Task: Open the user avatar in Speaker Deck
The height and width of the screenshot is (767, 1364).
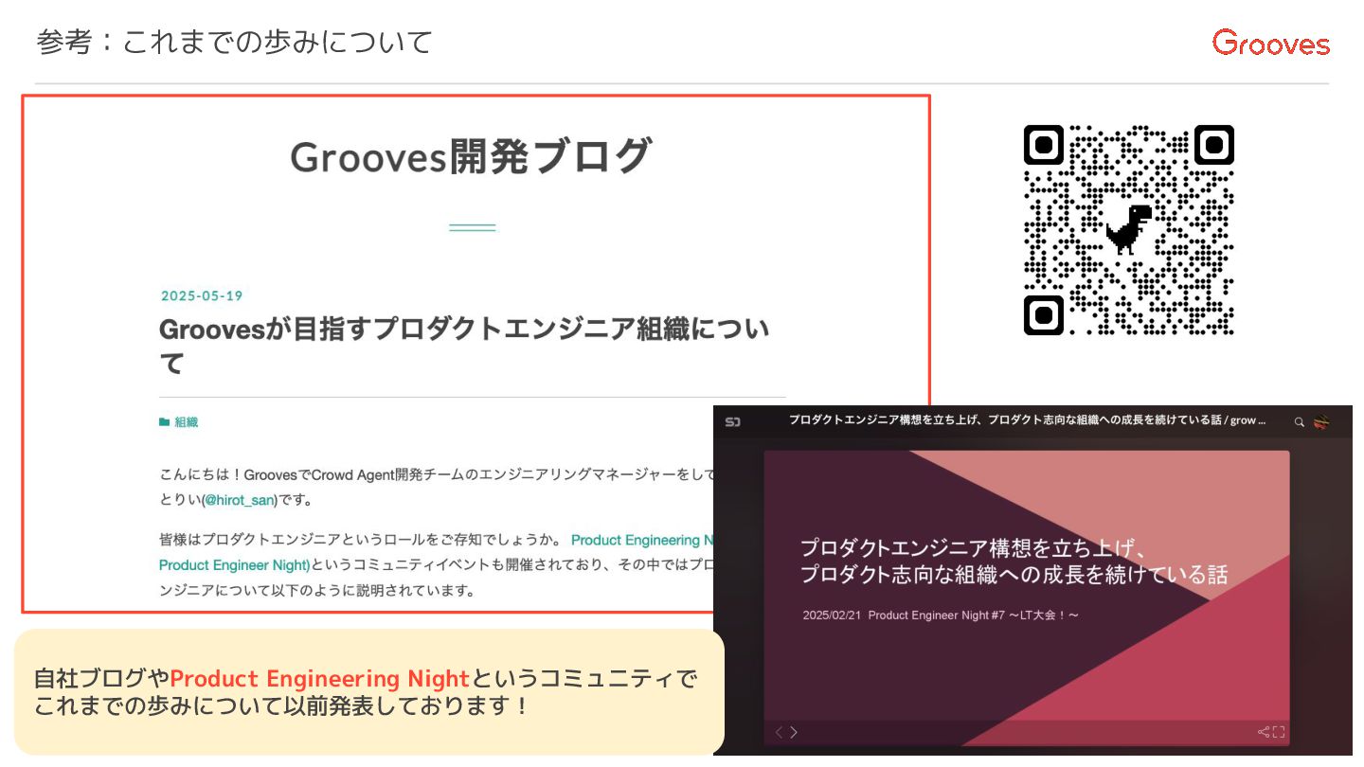Action: pyautogui.click(x=1321, y=422)
